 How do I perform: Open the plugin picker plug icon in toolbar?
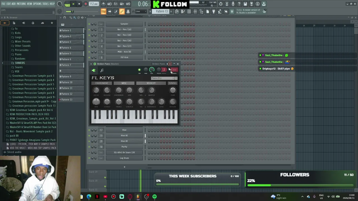point(214,11)
